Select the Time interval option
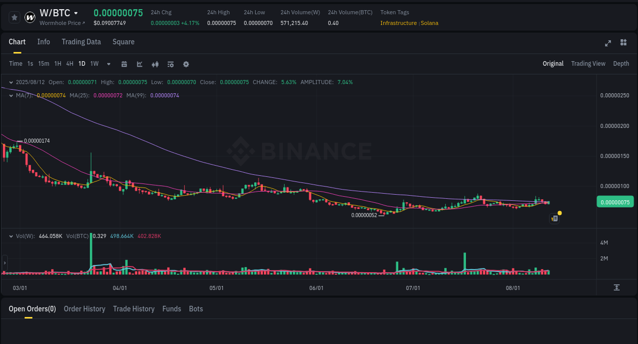This screenshot has height=344, width=638. [16, 64]
